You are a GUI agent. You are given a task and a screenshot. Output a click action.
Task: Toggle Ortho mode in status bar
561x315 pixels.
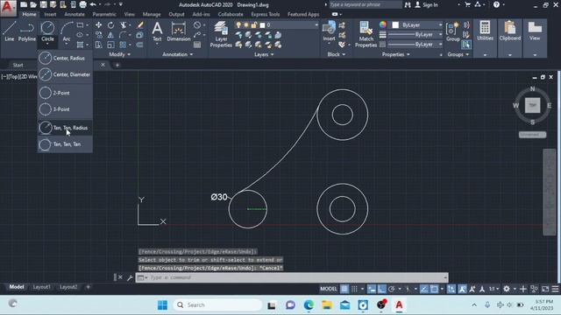point(382,289)
